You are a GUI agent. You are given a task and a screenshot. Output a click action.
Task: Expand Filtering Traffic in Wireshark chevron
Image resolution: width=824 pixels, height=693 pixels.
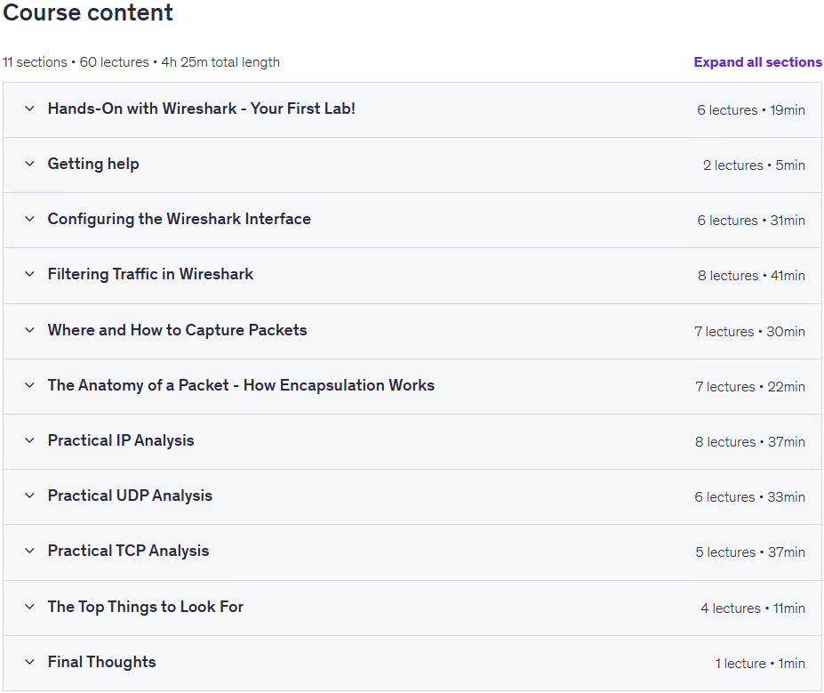30,275
